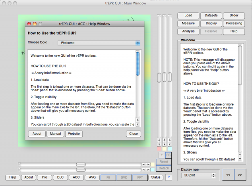Open the Status window
This screenshot has height=186, width=252.
coord(155,177)
